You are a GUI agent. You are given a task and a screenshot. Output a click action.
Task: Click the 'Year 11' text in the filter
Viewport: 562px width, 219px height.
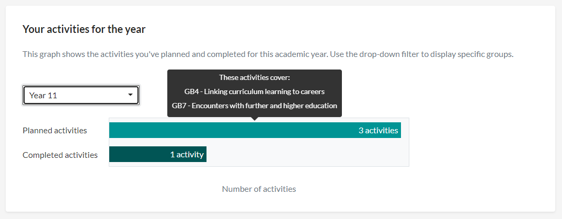pos(43,95)
